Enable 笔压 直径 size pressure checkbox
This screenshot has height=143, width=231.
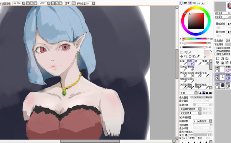click(x=196, y=138)
